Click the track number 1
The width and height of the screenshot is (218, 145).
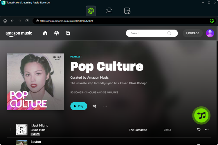(x=11, y=130)
